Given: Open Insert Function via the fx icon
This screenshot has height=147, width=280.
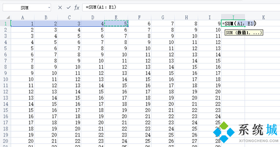Looking at the screenshot, I should pos(77,7).
